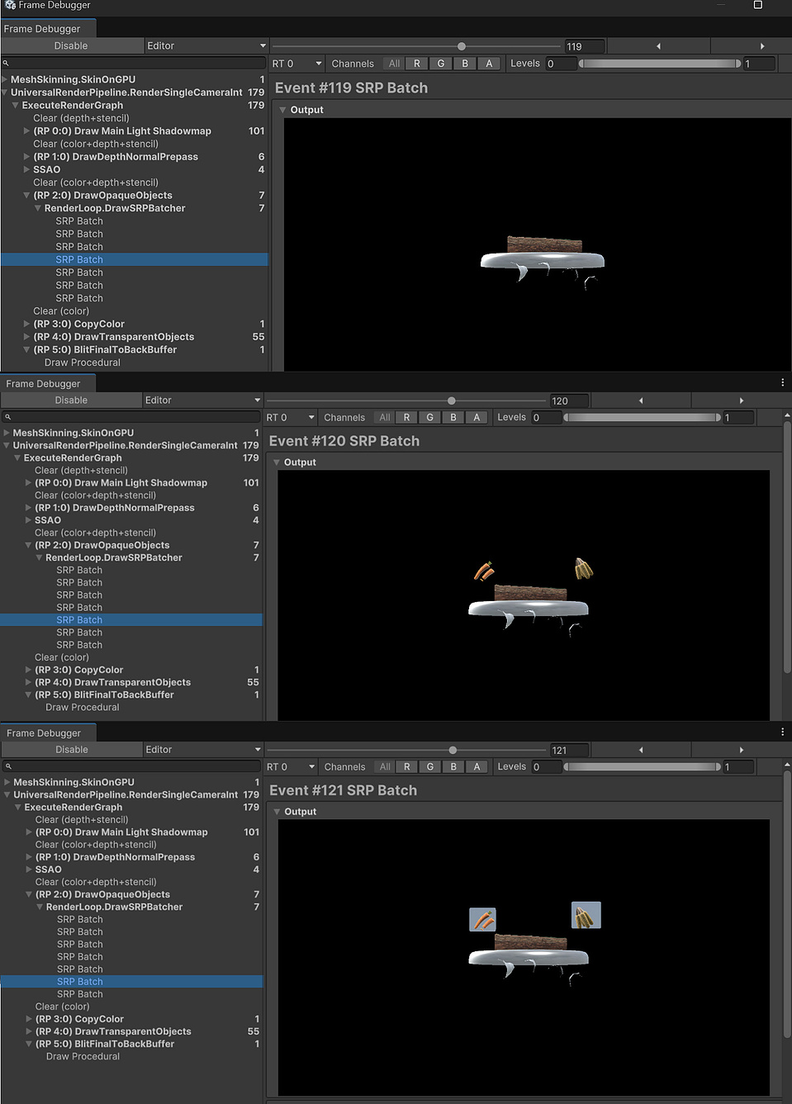Click event slider in event 121 panel
Image resolution: width=792 pixels, height=1104 pixels.
point(406,750)
